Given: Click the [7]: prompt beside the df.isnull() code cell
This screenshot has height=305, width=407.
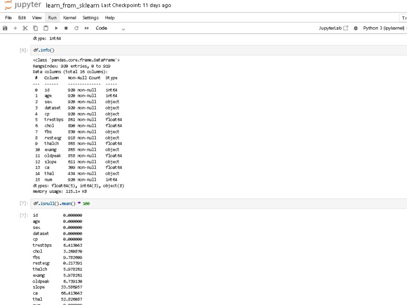Looking at the screenshot, I should pos(24,203).
